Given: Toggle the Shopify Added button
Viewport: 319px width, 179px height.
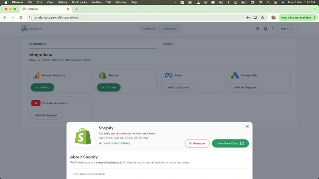Looking at the screenshot, I should [108, 88].
